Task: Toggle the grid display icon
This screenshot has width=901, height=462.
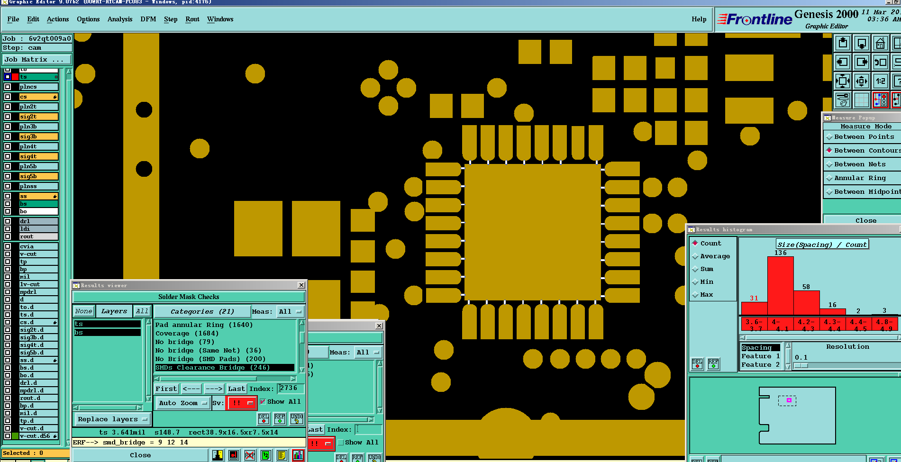Action: (x=862, y=100)
